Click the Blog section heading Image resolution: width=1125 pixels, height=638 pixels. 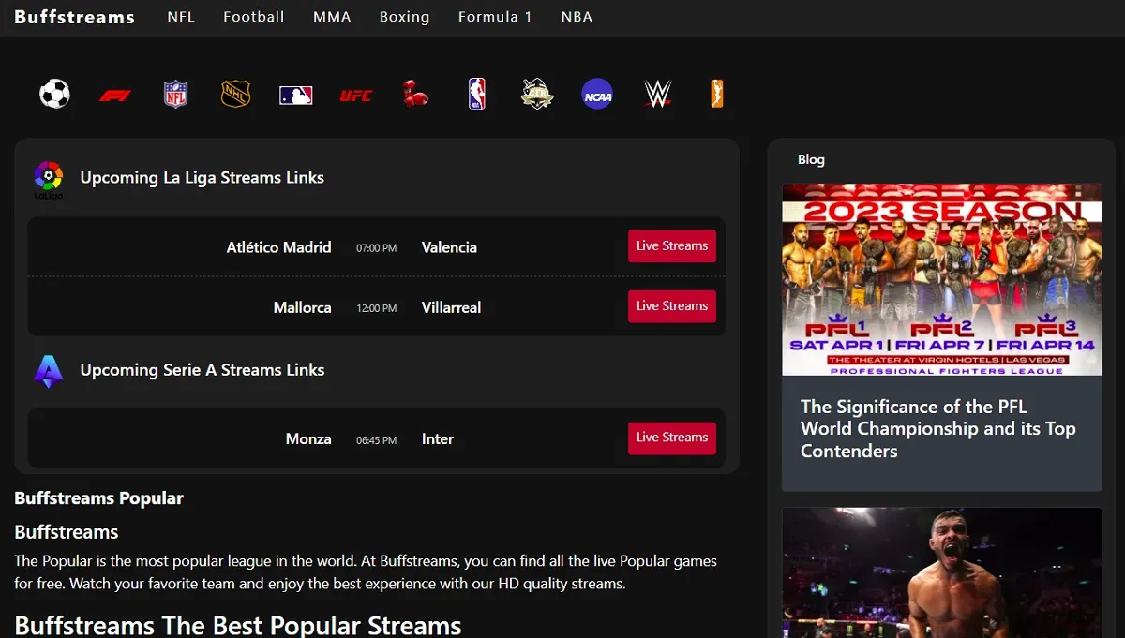click(x=811, y=159)
